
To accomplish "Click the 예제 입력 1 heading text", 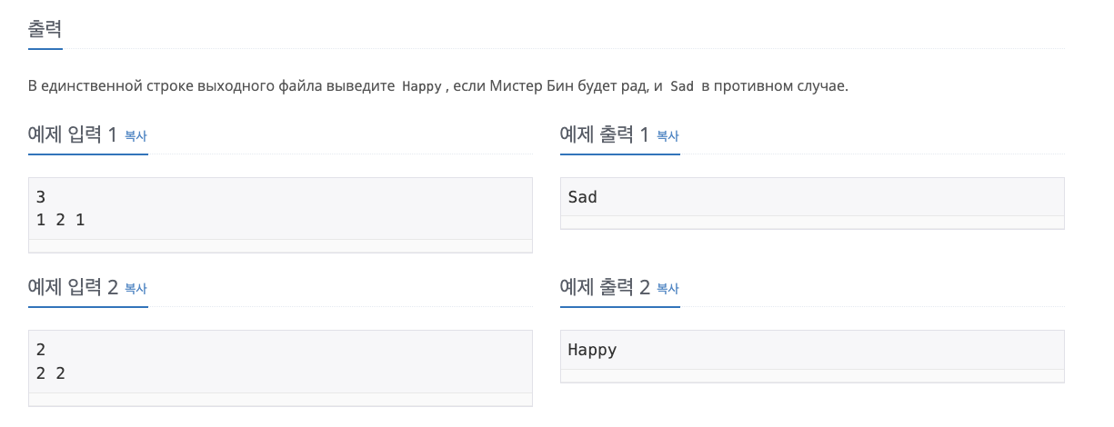I will click(x=73, y=135).
